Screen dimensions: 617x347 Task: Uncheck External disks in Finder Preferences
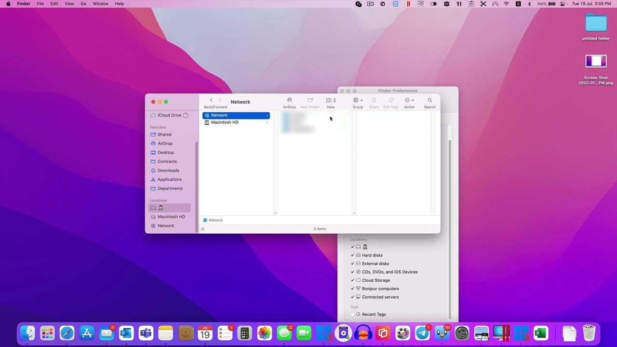point(352,264)
